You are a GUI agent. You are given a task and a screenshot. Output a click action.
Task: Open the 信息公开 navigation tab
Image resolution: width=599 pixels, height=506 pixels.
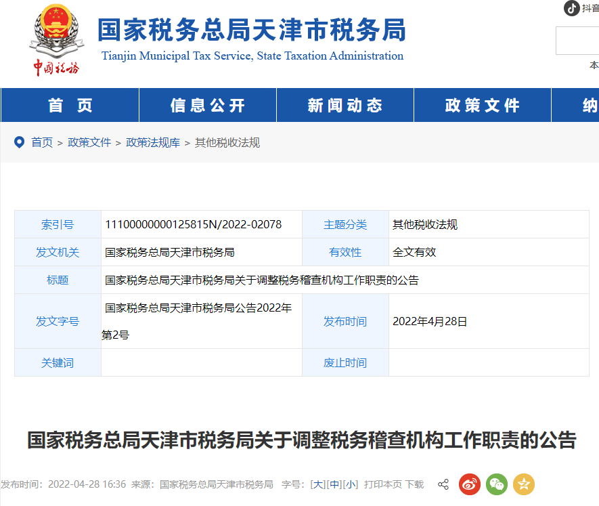click(x=208, y=105)
